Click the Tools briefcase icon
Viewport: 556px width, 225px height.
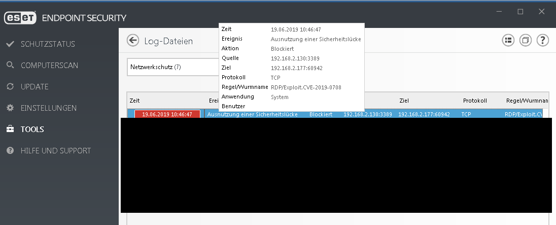coord(10,129)
